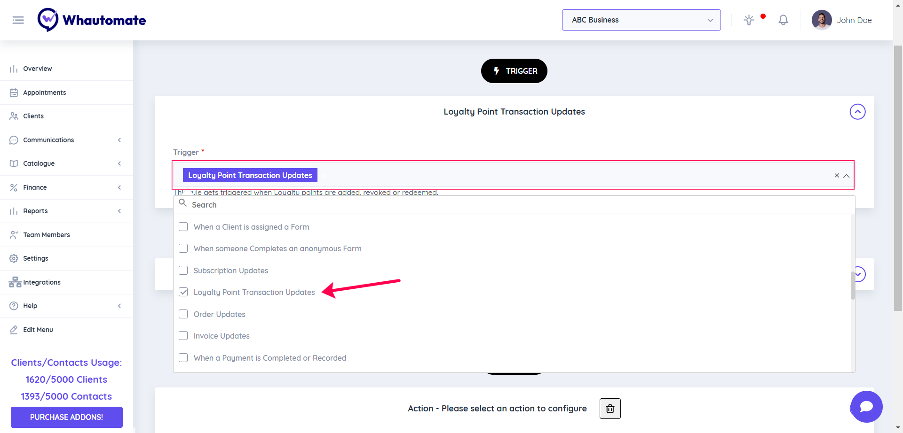The width and height of the screenshot is (903, 433).
Task: Click John Doe profile avatar
Action: tap(822, 20)
